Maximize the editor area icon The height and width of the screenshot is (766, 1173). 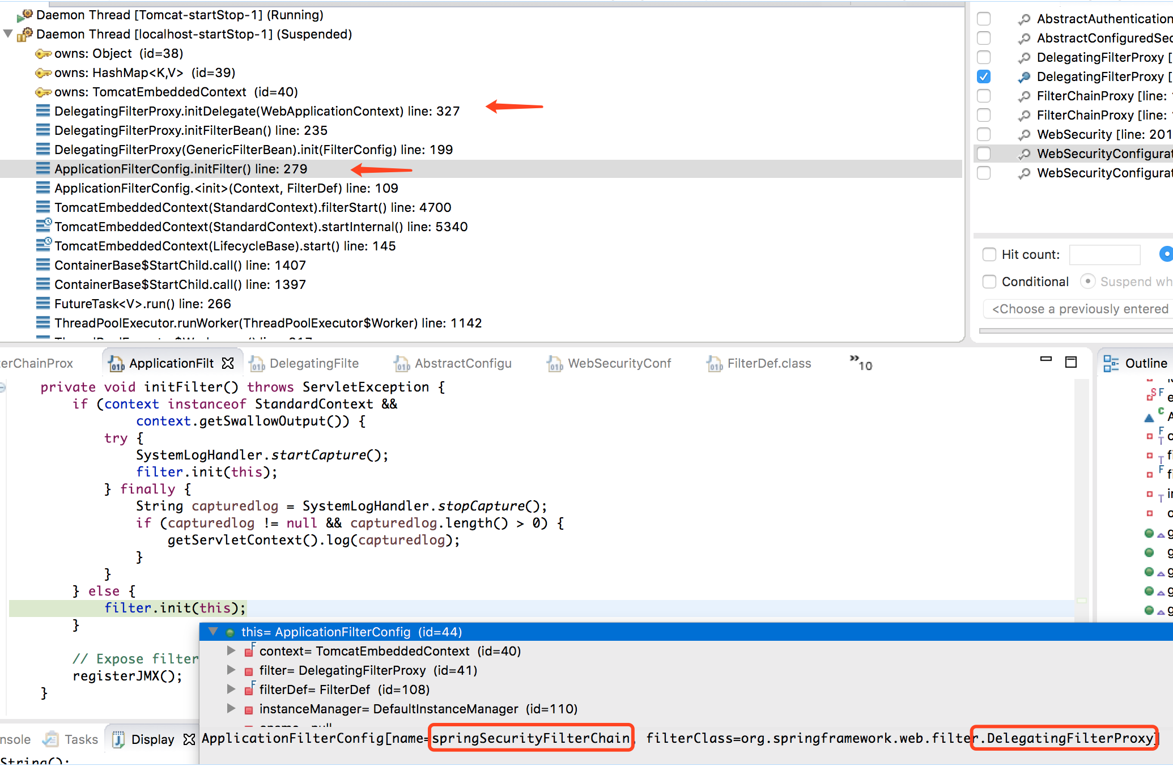(x=1071, y=362)
